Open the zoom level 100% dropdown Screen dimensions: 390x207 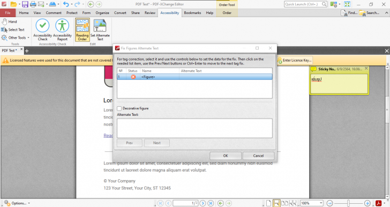321,203
